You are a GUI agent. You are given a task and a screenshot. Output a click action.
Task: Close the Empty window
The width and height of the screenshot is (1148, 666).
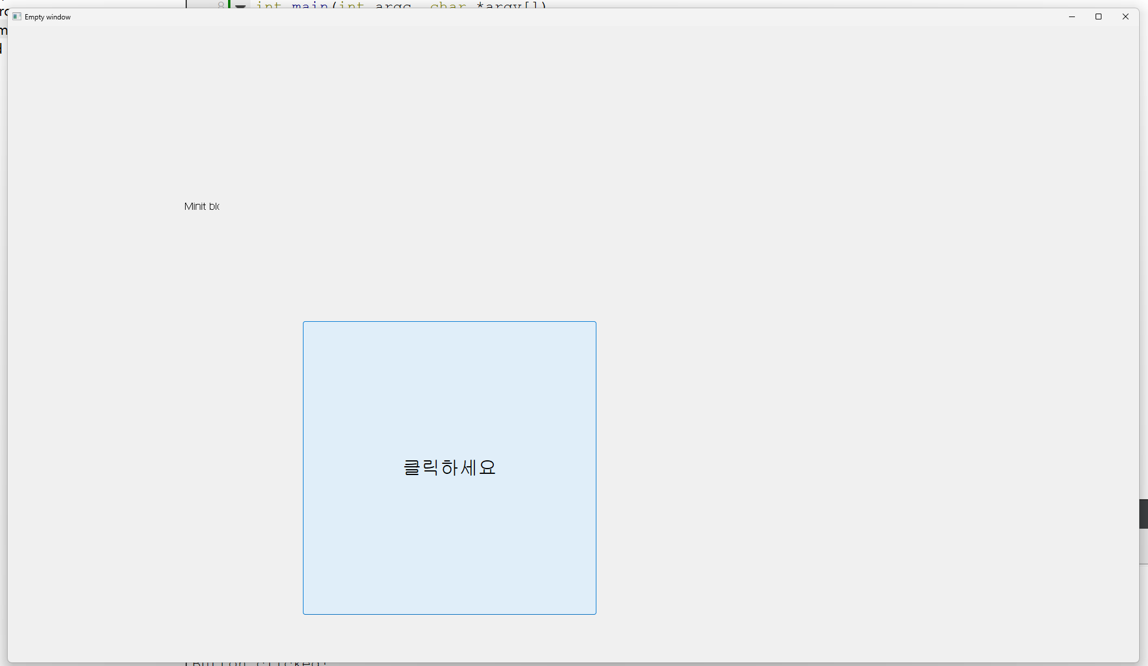tap(1125, 17)
